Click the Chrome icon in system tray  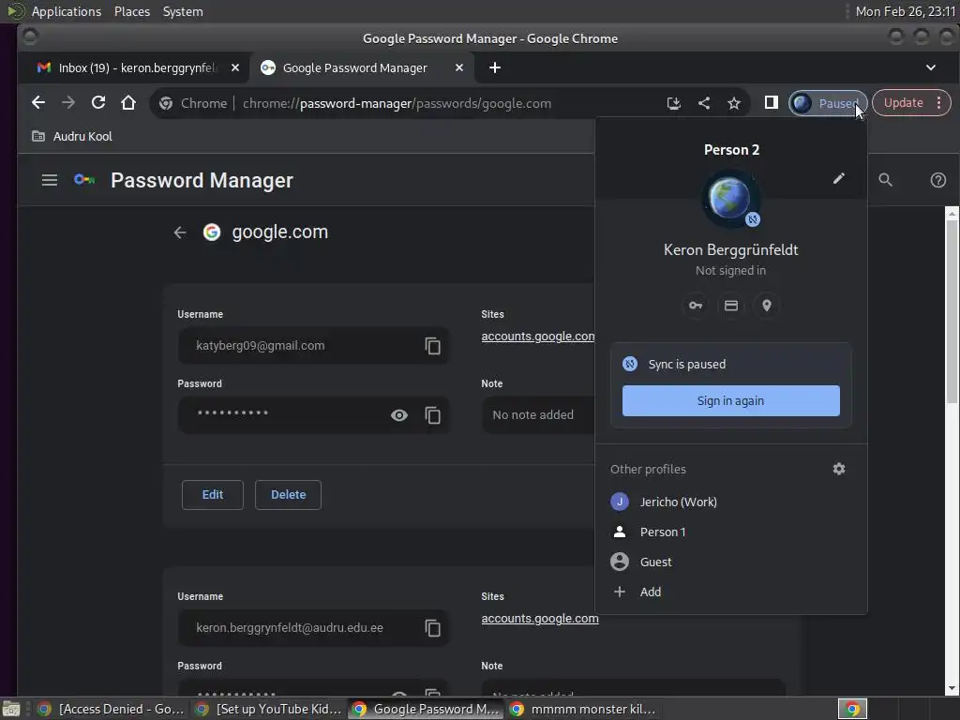[x=852, y=709]
